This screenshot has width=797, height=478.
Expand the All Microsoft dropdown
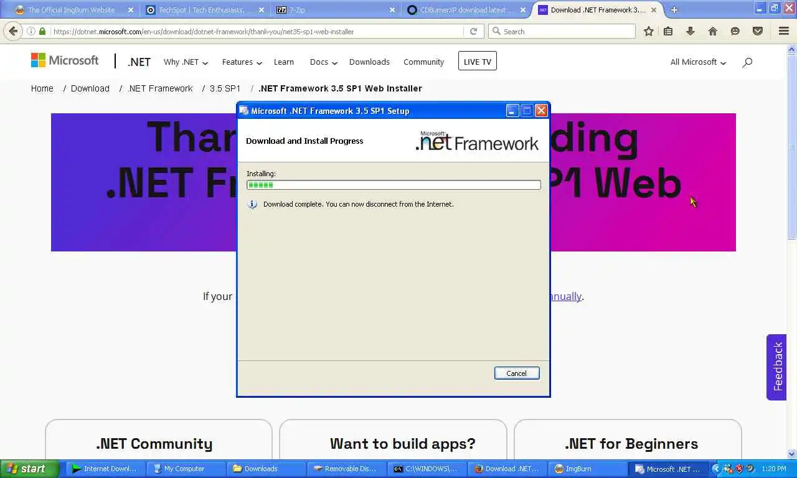click(x=698, y=62)
